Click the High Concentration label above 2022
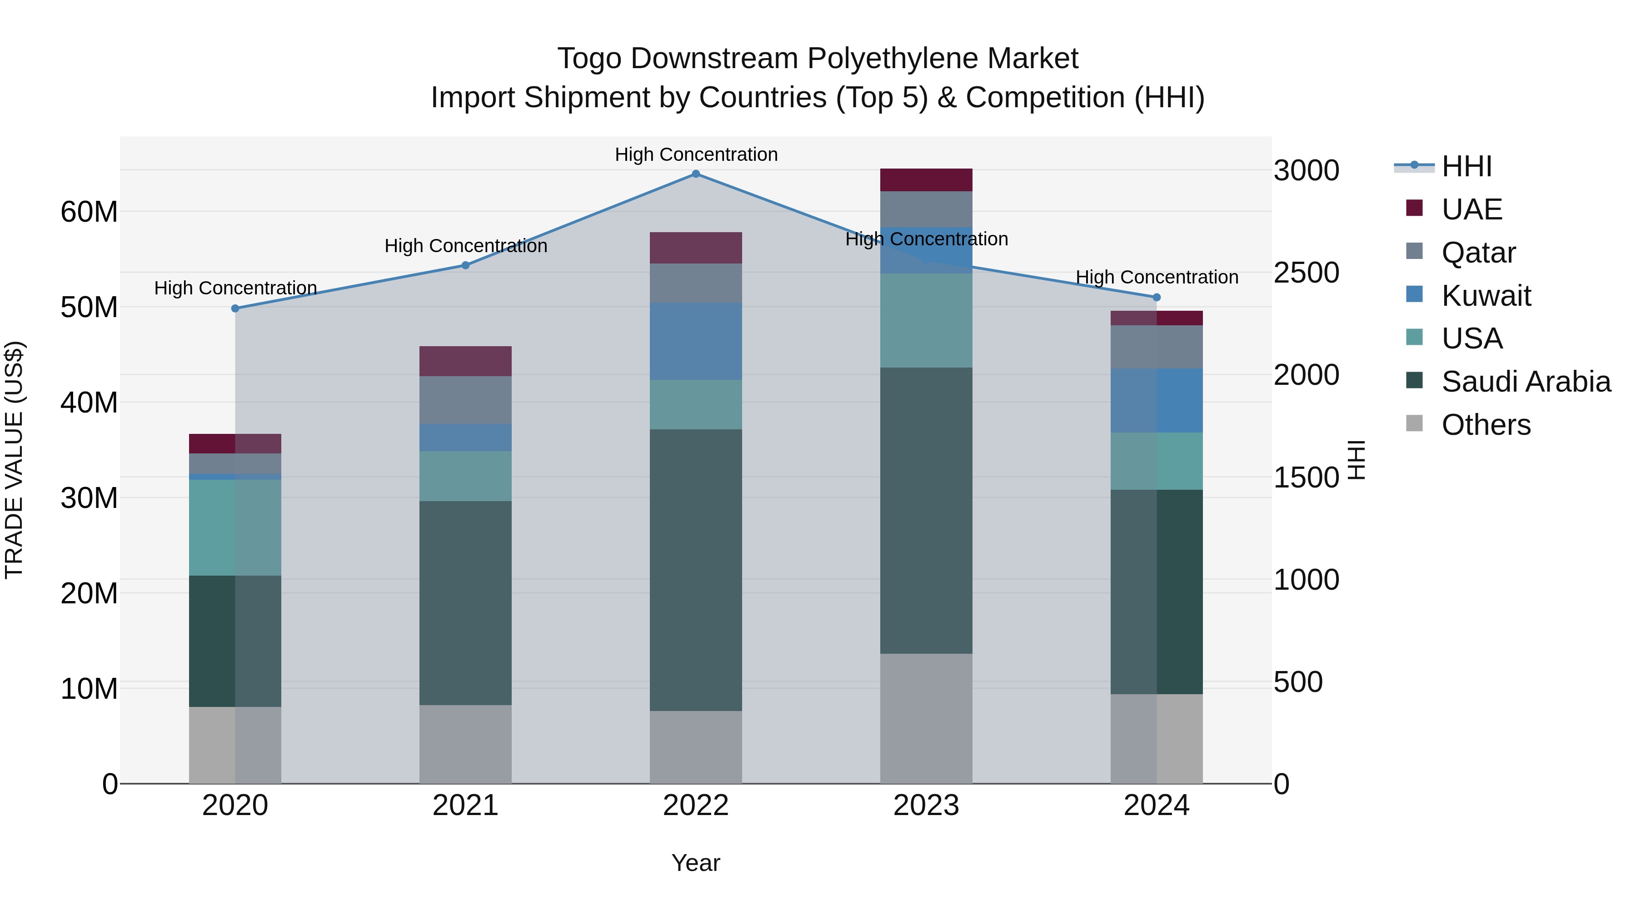 point(696,154)
